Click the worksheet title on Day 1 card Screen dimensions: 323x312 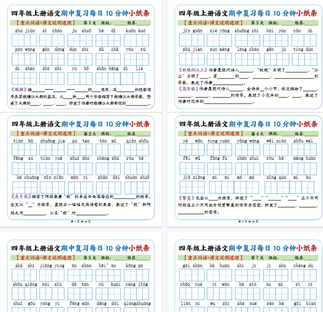[81, 13]
